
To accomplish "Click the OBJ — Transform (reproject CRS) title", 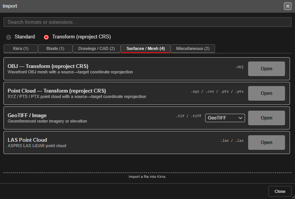I will [x=48, y=66].
